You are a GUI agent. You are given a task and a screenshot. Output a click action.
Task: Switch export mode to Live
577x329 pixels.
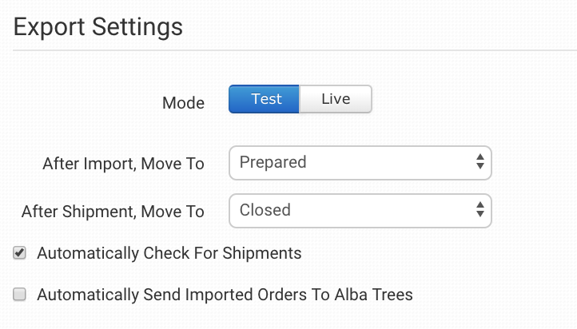pos(336,100)
